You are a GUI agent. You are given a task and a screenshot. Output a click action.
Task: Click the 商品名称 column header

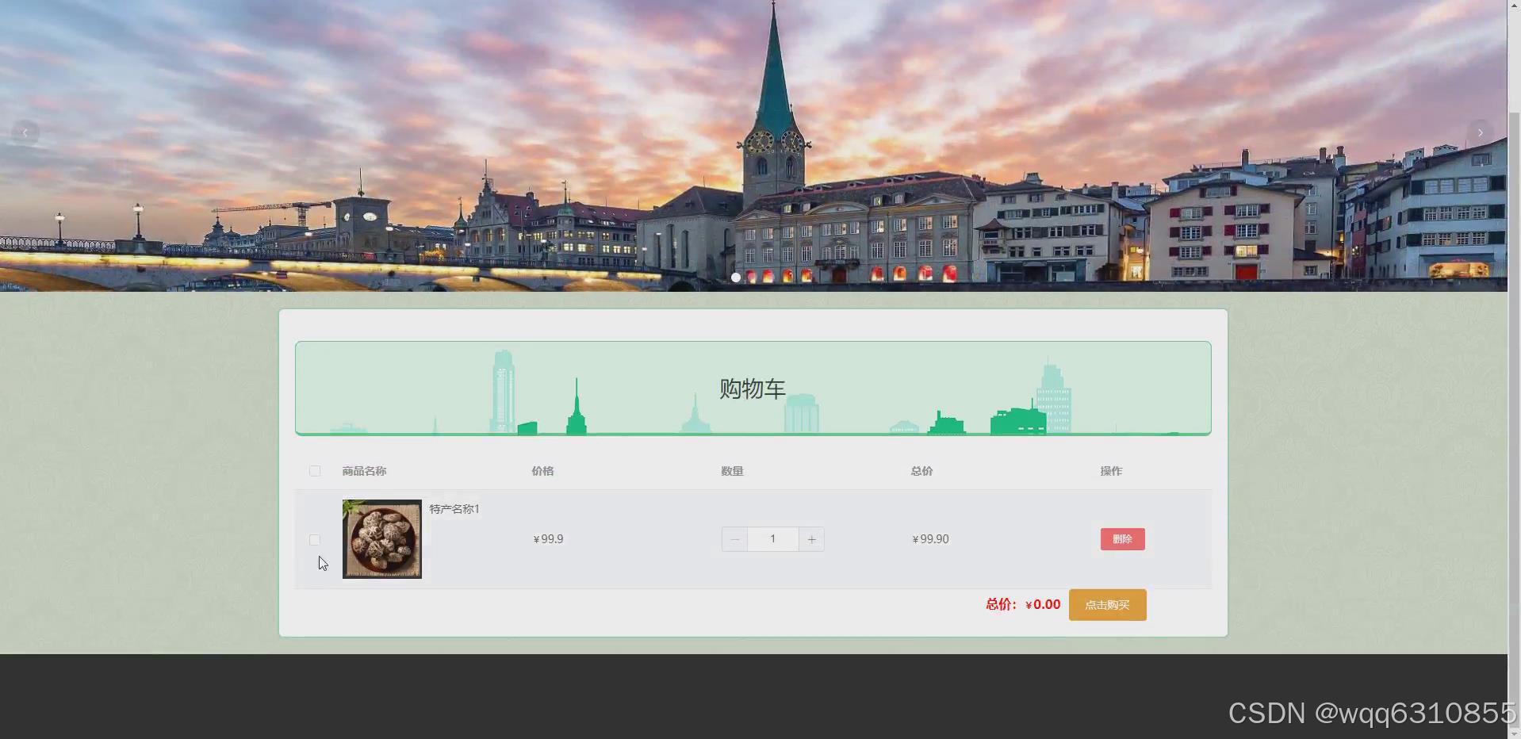364,471
